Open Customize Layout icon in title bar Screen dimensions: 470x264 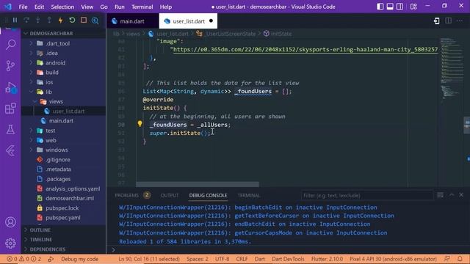click(x=413, y=7)
